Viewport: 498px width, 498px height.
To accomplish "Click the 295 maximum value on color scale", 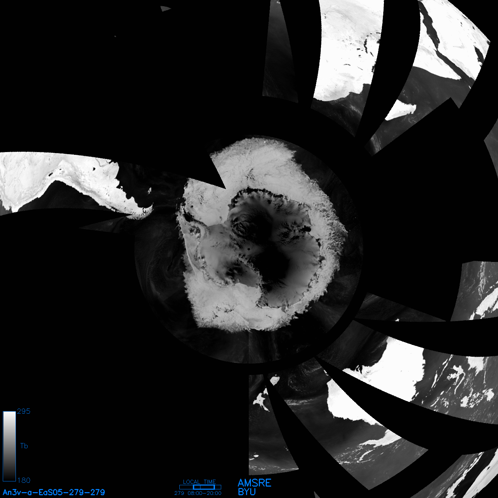I will [x=24, y=411].
